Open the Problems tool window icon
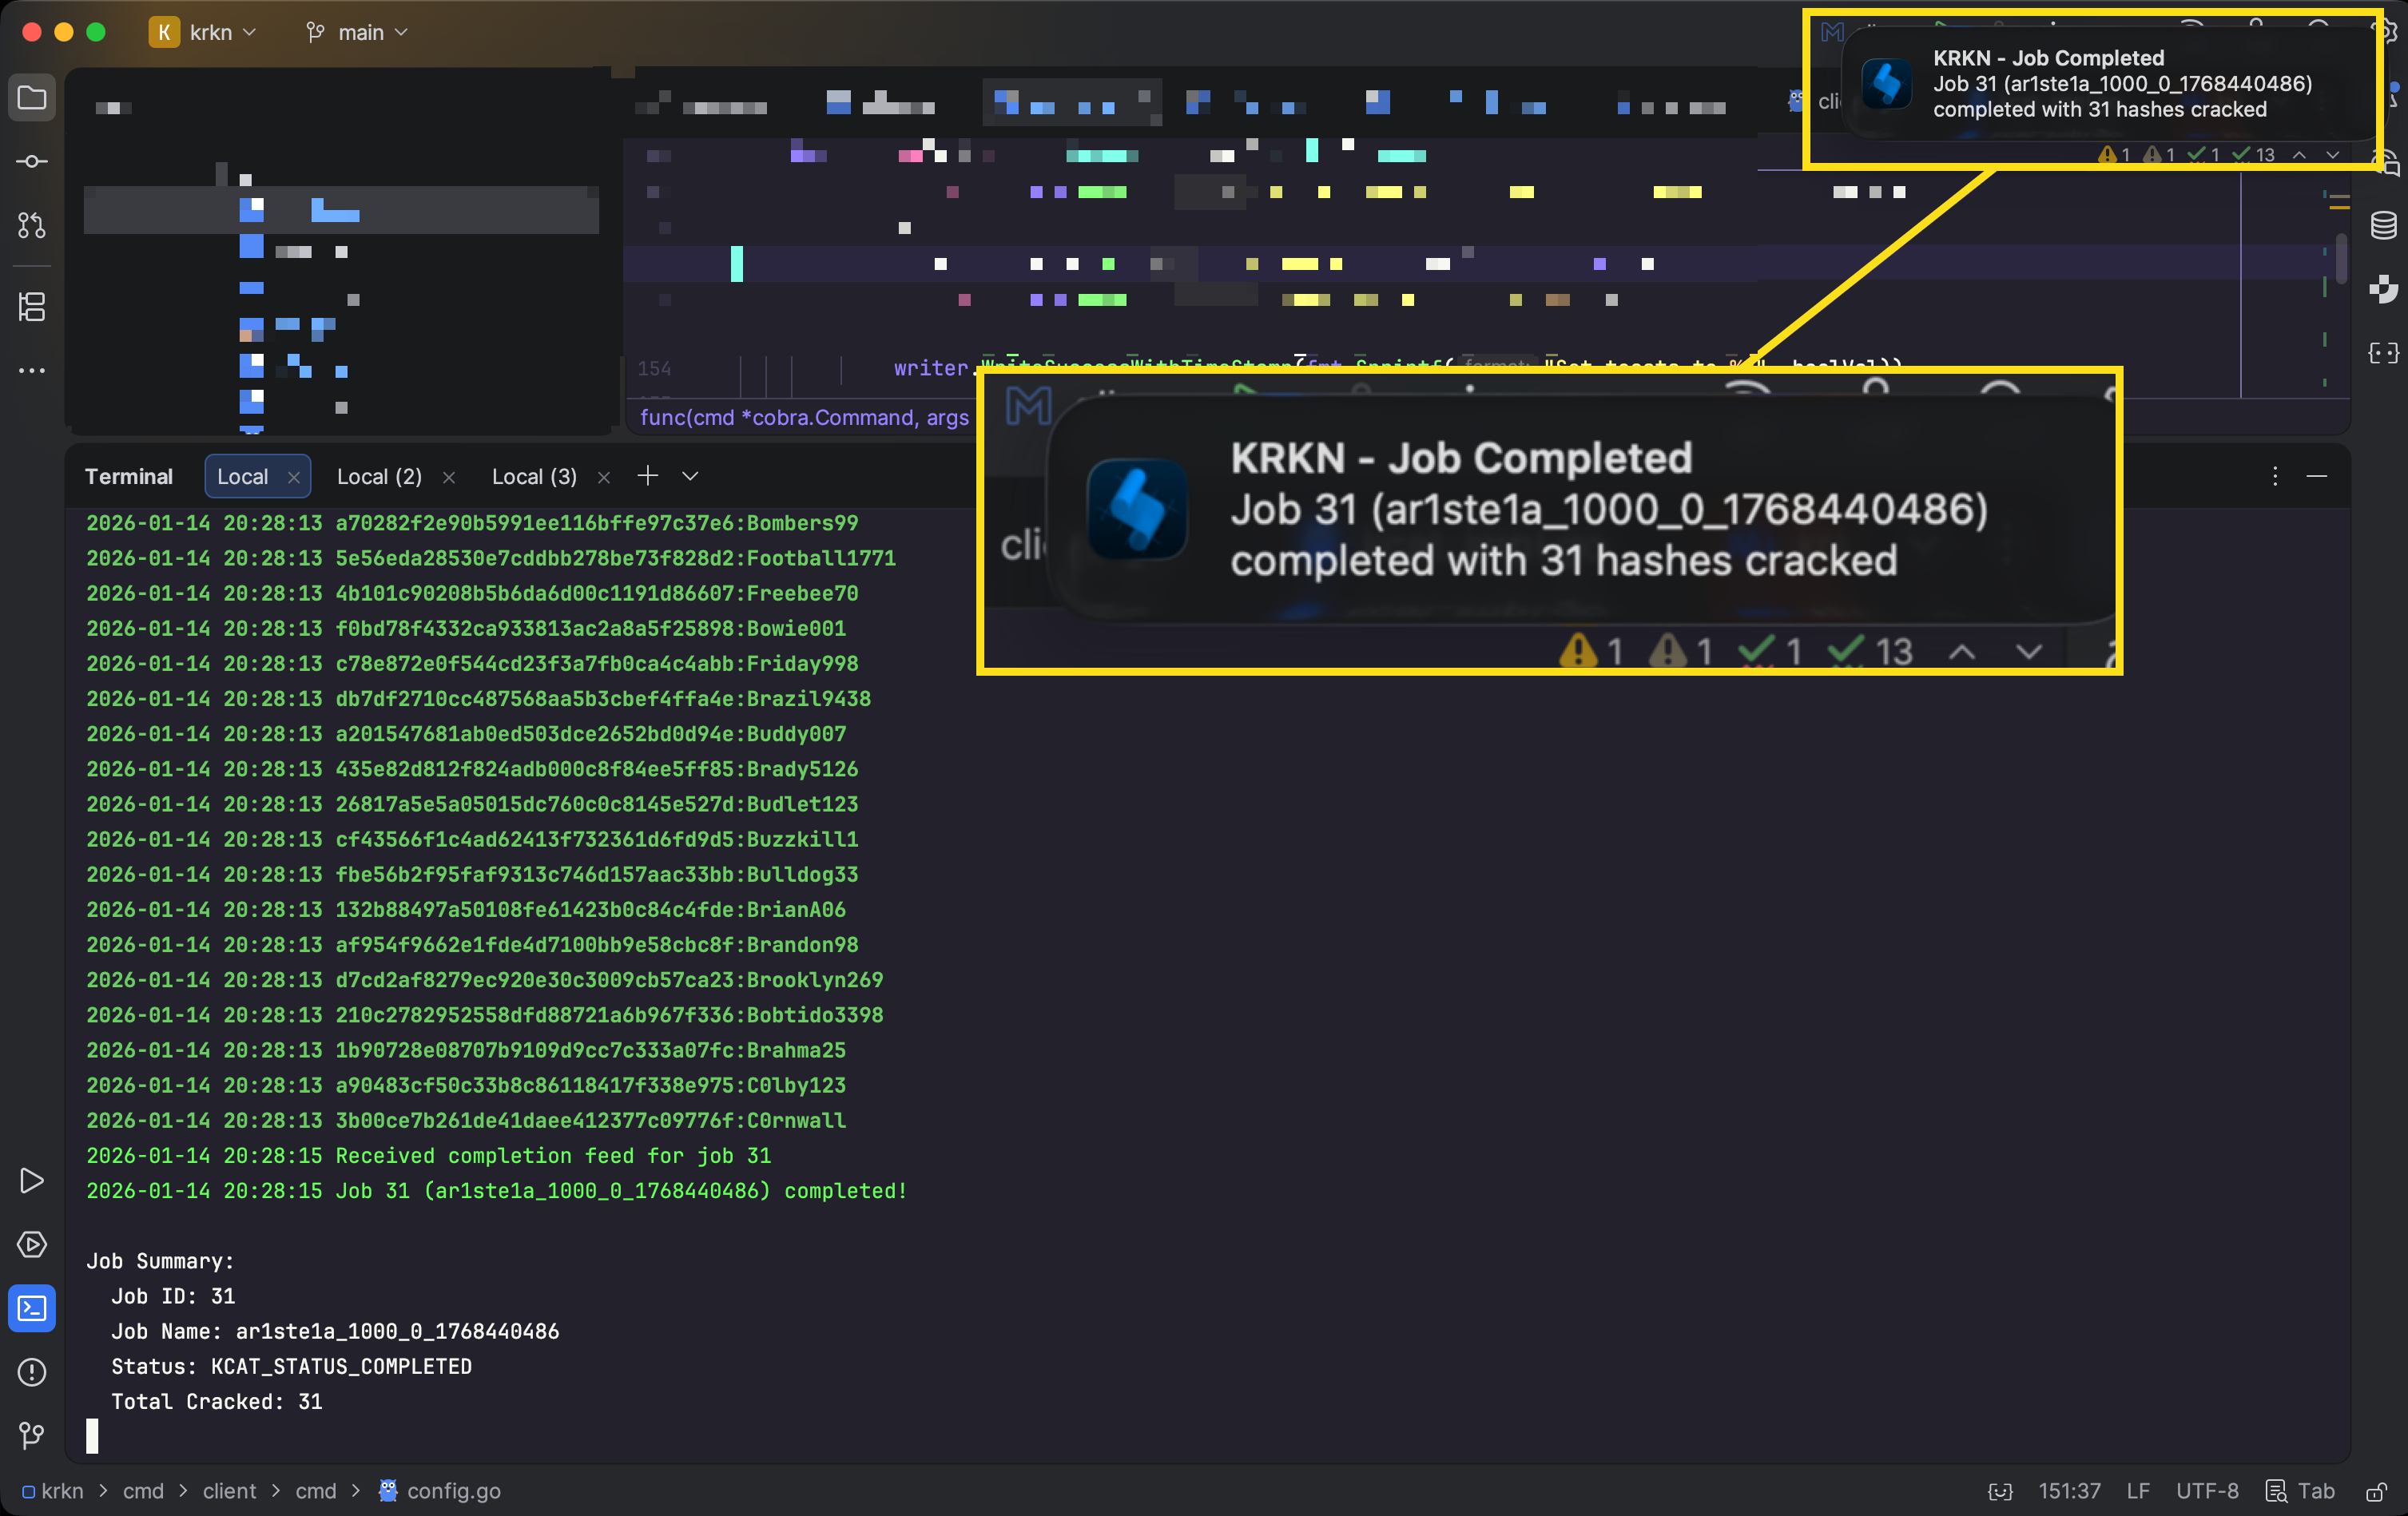The image size is (2408, 1516). [x=32, y=1372]
